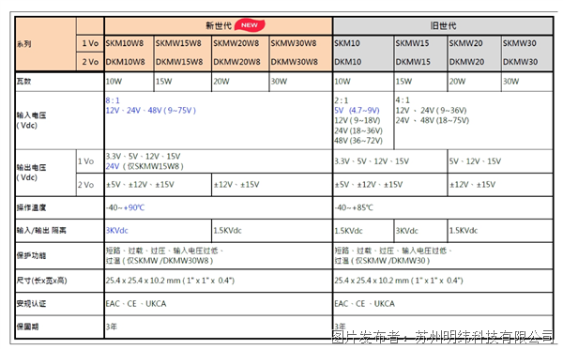Select the 操作温度 row label
This screenshot has height=350, width=563.
click(x=31, y=207)
